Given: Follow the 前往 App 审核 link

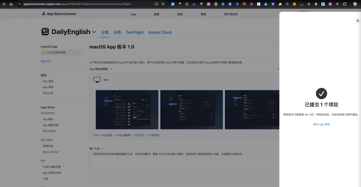Looking at the screenshot, I should click(322, 124).
